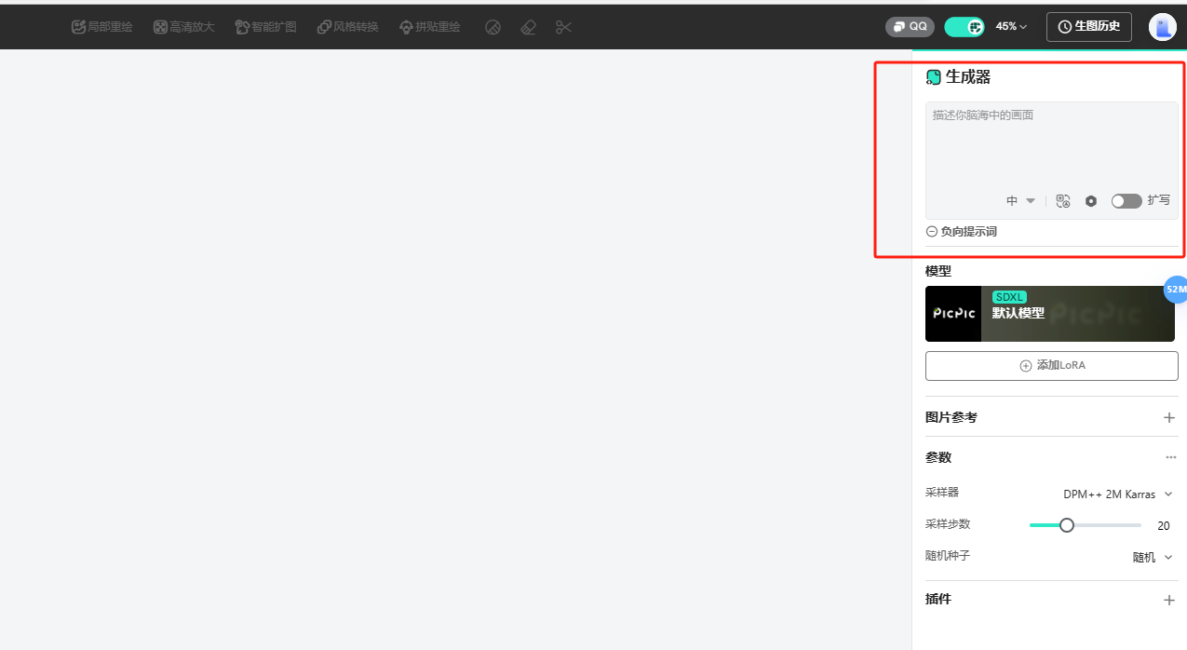Choose the 智能扩图 outpaint tool
The height and width of the screenshot is (650, 1187).
coord(266,27)
